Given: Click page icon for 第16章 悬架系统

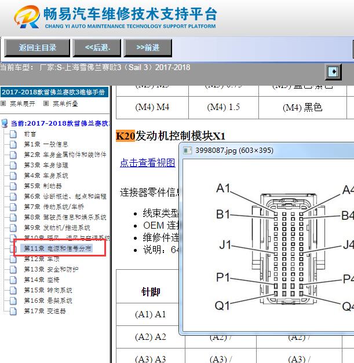Looking at the screenshot, I should (x=13, y=300).
